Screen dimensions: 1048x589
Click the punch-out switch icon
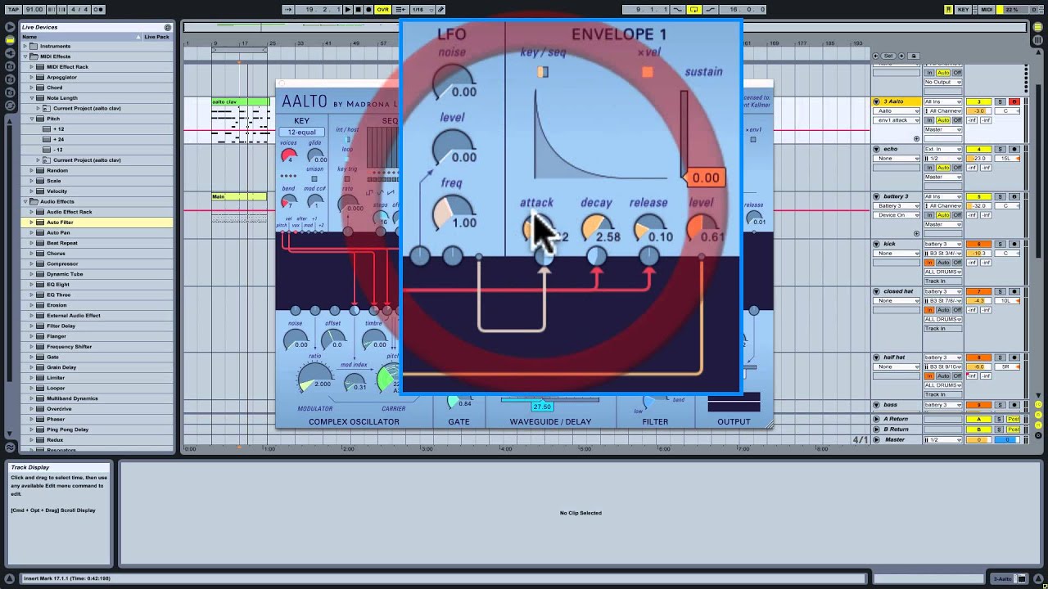click(710, 9)
